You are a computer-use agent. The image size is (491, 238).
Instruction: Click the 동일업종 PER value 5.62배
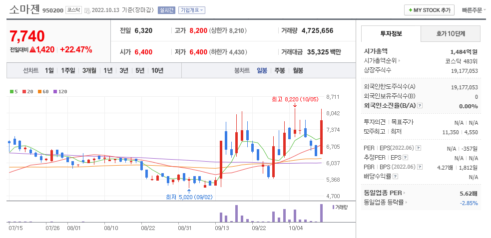469,193
